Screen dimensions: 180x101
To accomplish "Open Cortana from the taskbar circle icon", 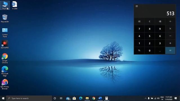I will click(55, 98).
